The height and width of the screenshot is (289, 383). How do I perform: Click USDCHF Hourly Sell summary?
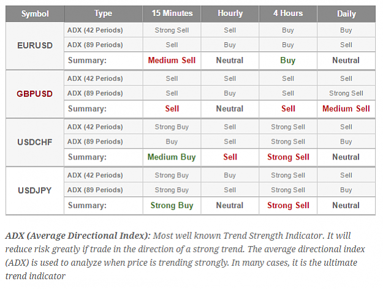tap(230, 157)
